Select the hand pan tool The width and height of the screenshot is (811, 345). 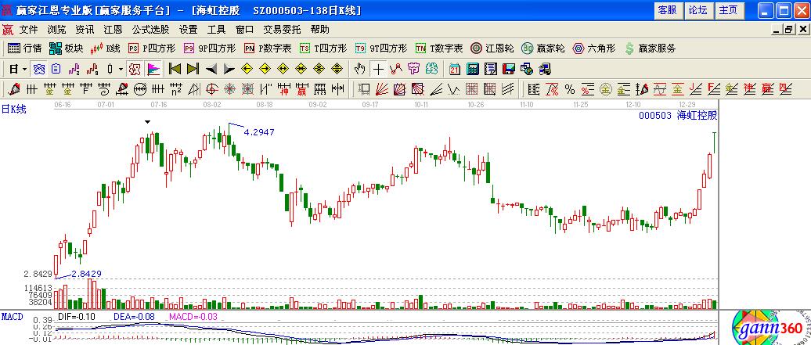[360, 69]
